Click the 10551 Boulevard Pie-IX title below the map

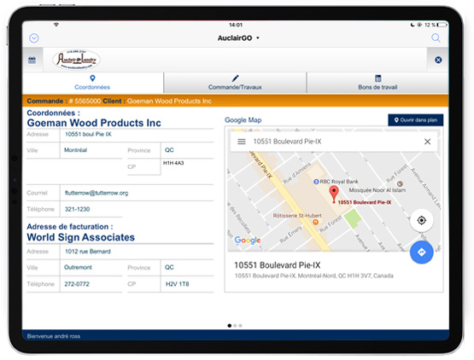point(278,265)
